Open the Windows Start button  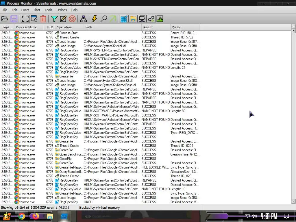point(7,216)
